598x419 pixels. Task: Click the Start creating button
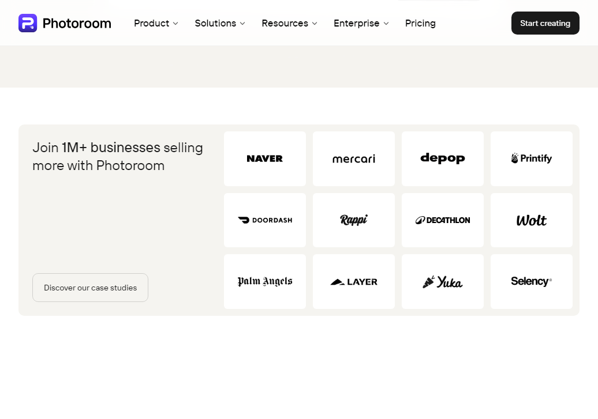pos(545,23)
